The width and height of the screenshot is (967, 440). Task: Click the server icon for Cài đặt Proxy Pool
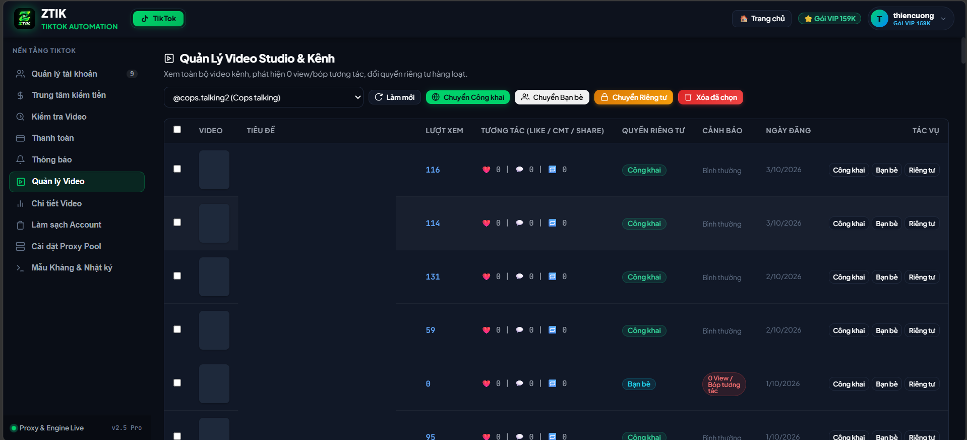pyautogui.click(x=20, y=246)
